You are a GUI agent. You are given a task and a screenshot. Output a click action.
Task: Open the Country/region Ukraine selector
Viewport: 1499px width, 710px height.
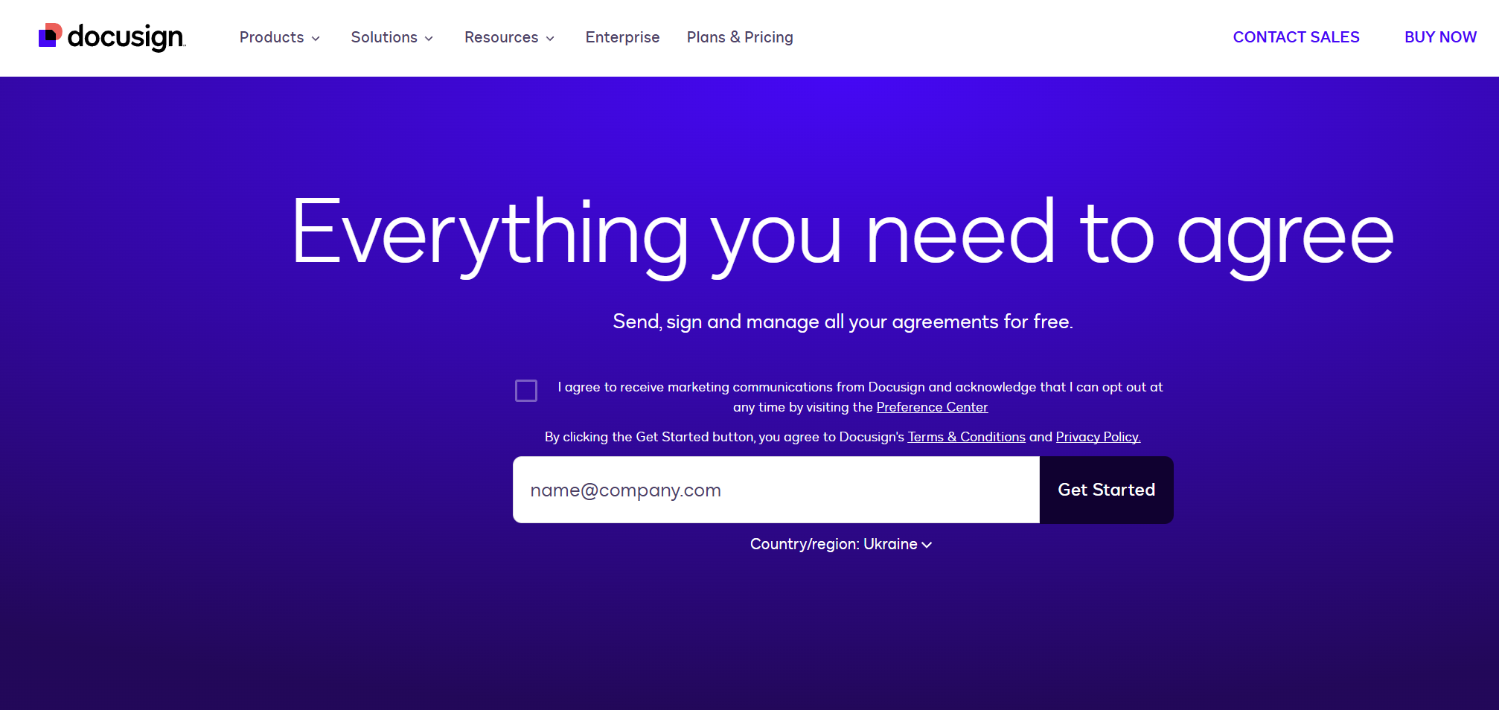point(841,544)
